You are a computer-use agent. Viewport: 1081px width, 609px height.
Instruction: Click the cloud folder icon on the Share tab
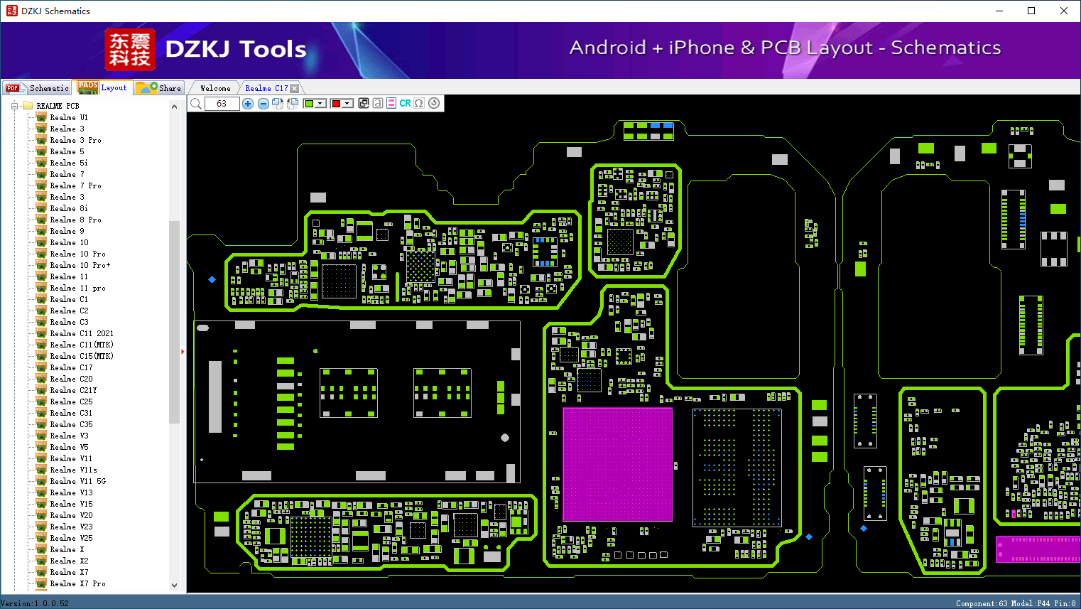[146, 87]
